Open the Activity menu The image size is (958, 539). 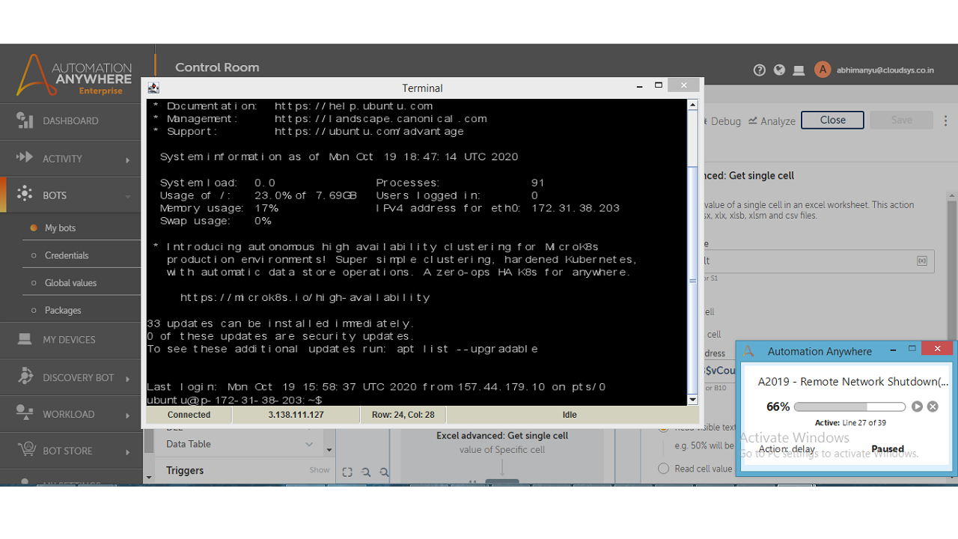coord(62,159)
